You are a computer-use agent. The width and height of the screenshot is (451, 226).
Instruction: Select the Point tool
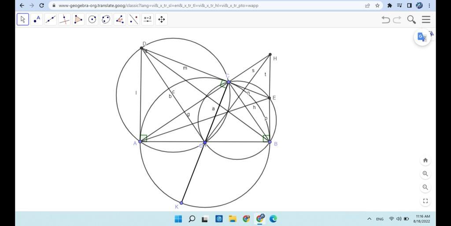click(37, 19)
